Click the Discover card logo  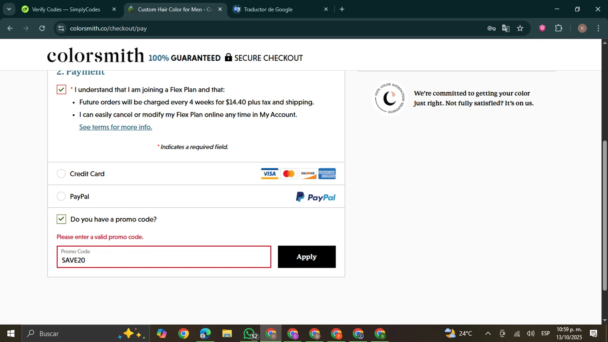308,174
